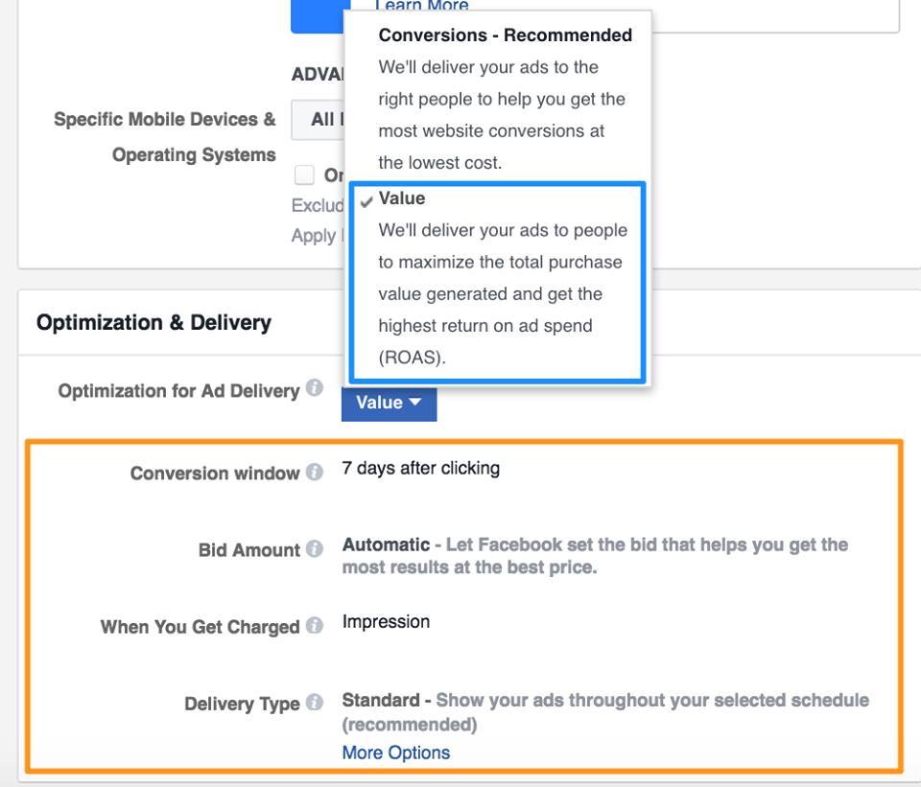Click info icon next to Conversion window
This screenshot has width=921, height=787.
pyautogui.click(x=315, y=473)
